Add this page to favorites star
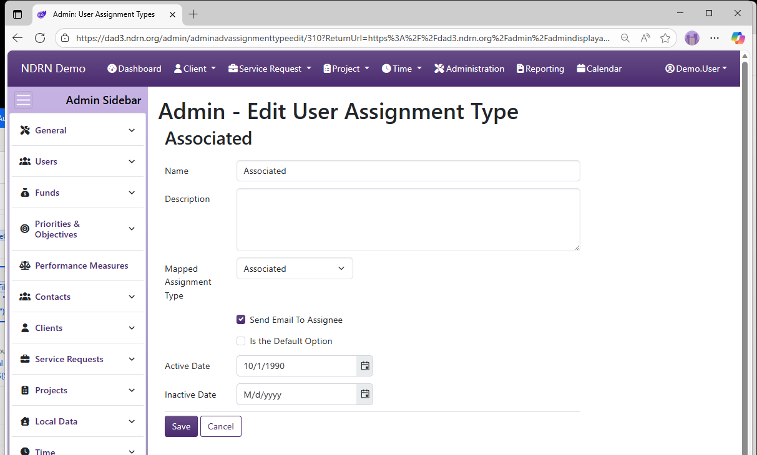 coord(665,38)
